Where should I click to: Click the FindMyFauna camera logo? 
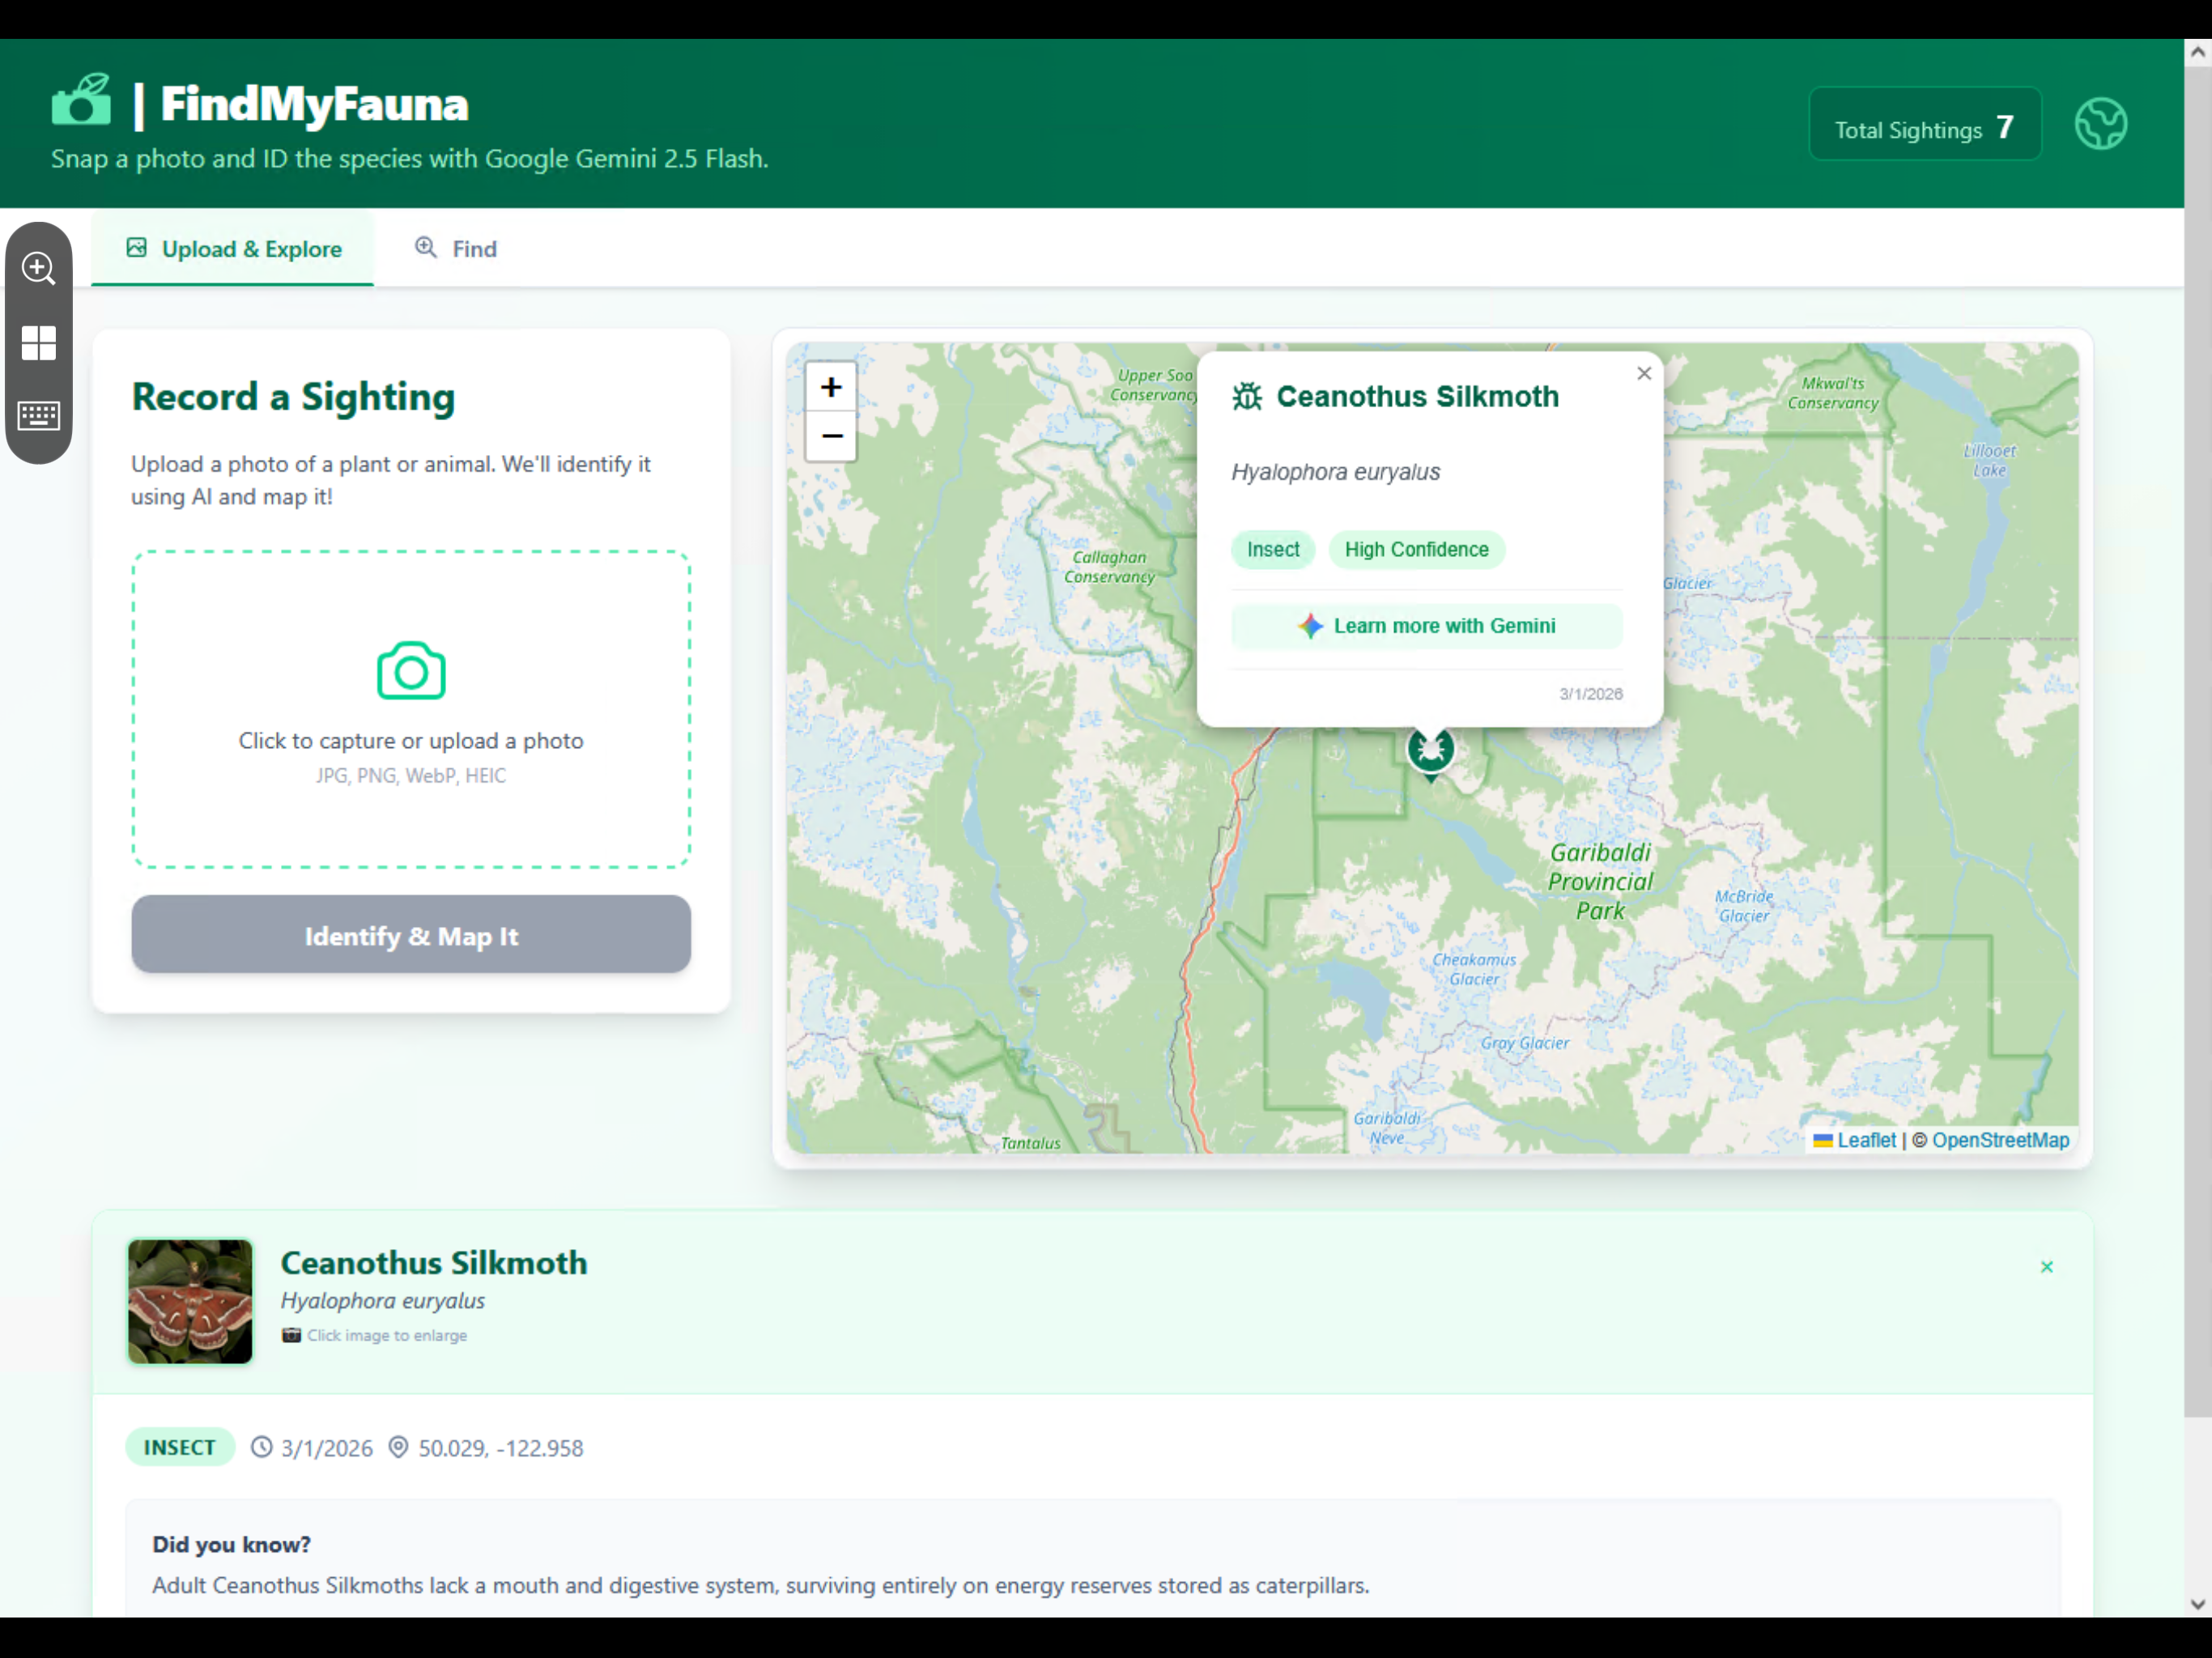click(82, 102)
